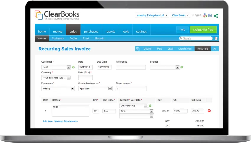
Task: Click the VAT total £59.90
Action: [201, 126]
